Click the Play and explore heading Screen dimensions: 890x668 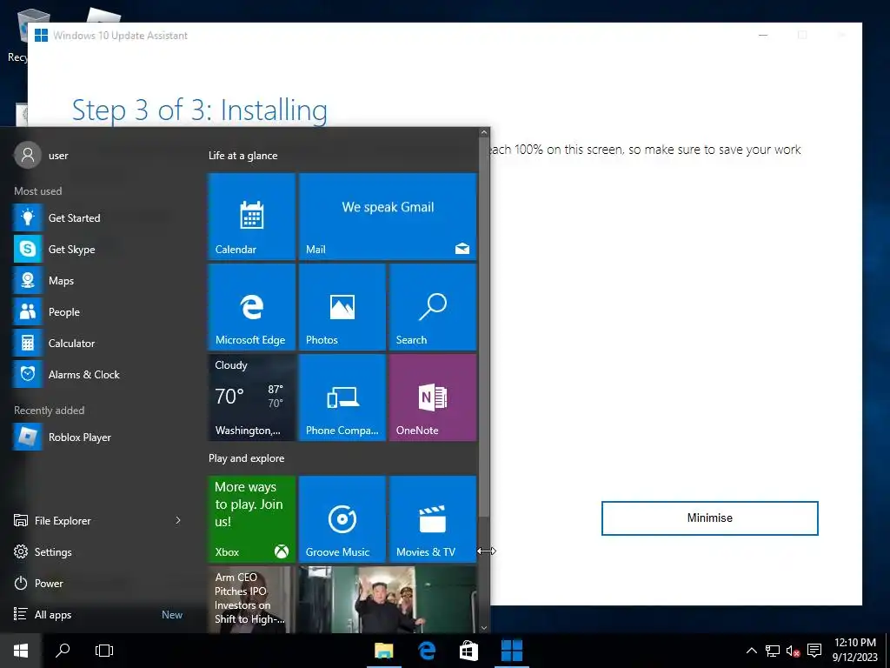click(x=246, y=458)
